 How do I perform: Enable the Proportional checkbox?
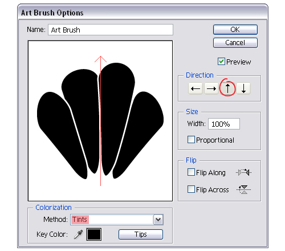point(191,140)
